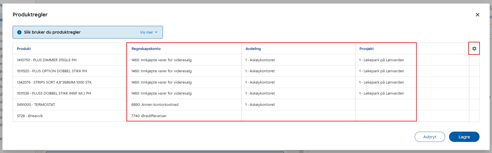Select empty Prosjekt cell for TERMOSTAT

coord(386,105)
